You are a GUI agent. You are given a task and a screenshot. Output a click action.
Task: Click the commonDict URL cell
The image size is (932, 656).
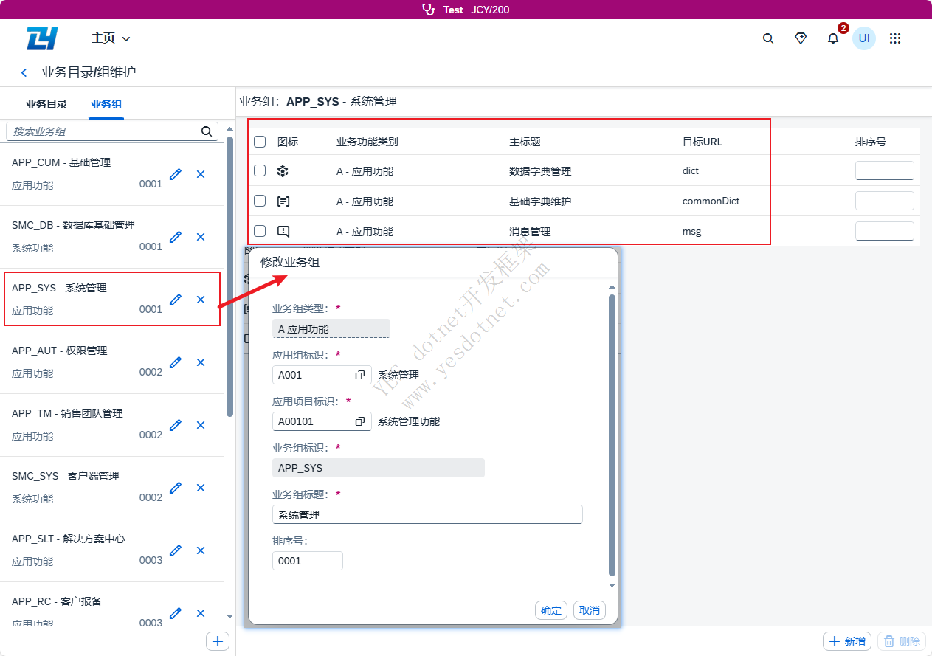[x=711, y=201]
